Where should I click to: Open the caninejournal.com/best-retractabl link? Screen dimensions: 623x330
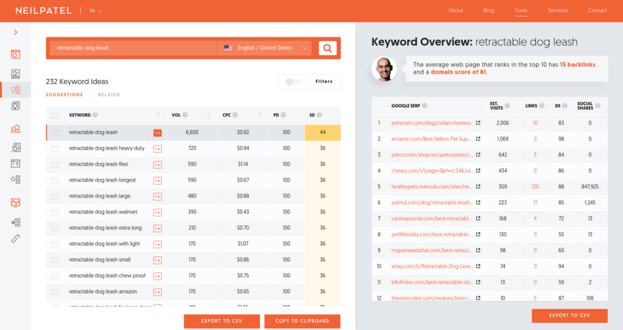coord(431,218)
